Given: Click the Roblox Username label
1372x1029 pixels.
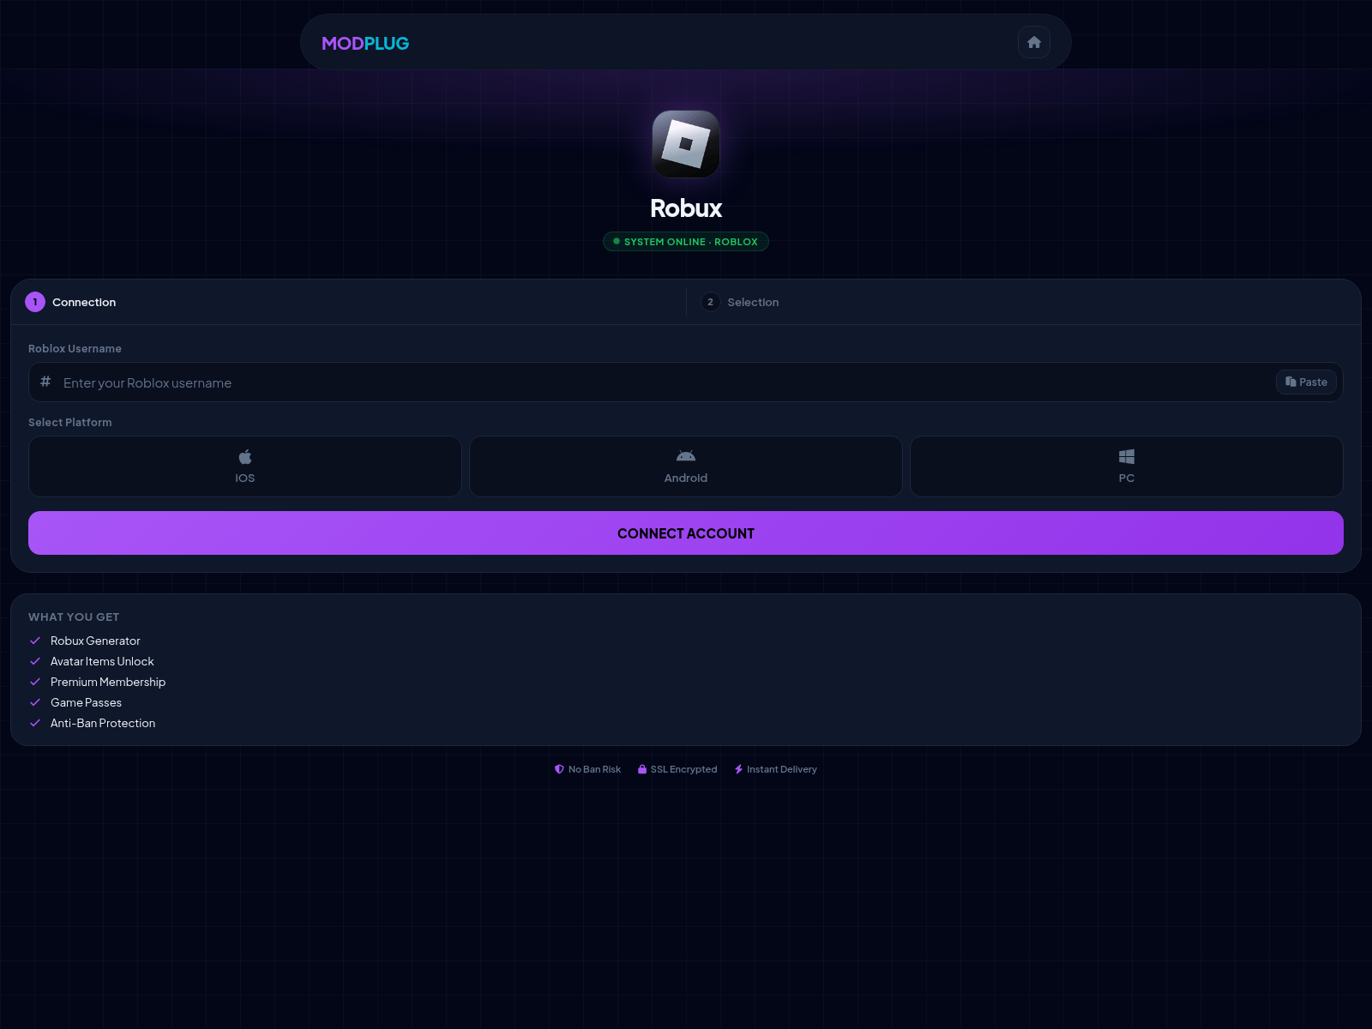Looking at the screenshot, I should [75, 348].
